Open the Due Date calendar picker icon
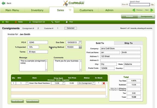This screenshot has width=157, height=108. coord(80,42)
